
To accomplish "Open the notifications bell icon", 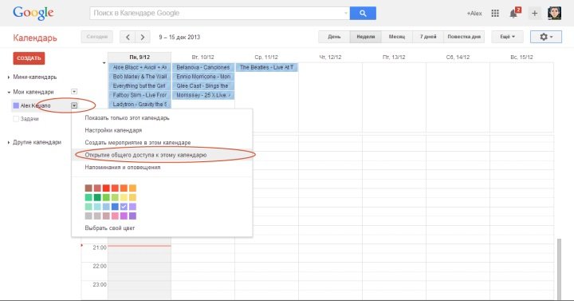I will point(513,14).
